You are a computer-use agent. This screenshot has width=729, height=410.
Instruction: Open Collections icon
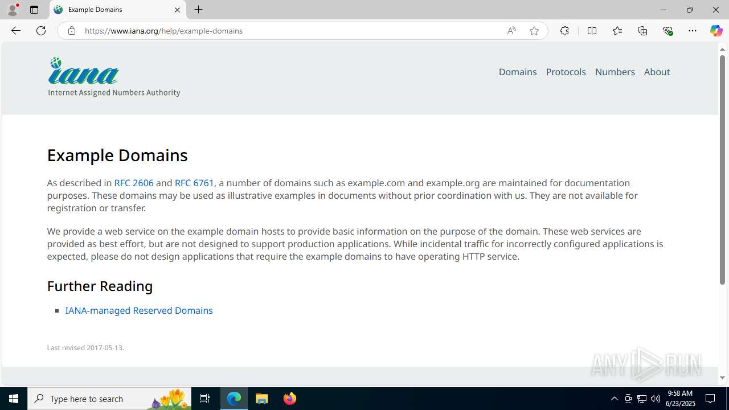(x=642, y=31)
